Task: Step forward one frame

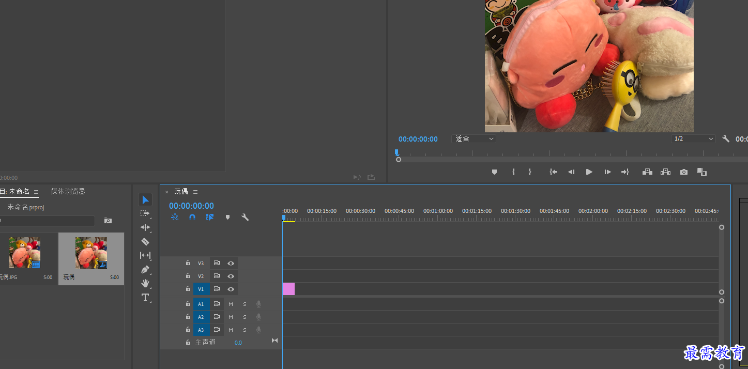Action: (607, 172)
